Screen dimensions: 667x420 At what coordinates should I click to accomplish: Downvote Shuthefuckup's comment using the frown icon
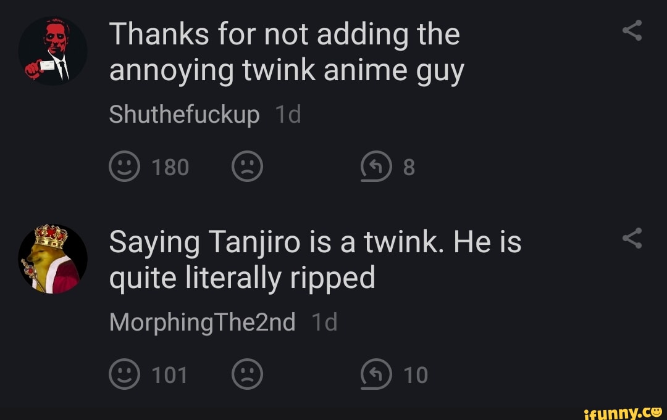247,165
